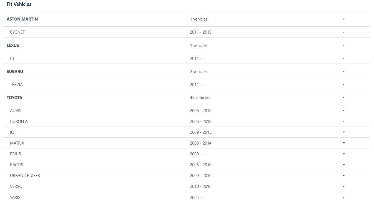Select the TOYOTA make label
Screen dimensions: 374x207
(x=14, y=98)
